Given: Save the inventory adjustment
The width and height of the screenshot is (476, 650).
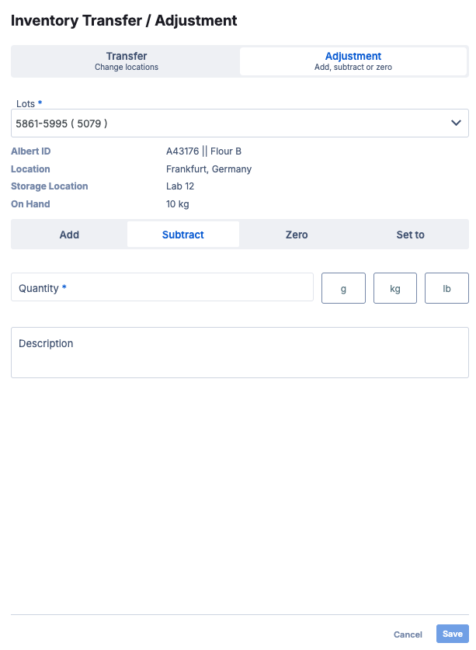Looking at the screenshot, I should (x=452, y=634).
